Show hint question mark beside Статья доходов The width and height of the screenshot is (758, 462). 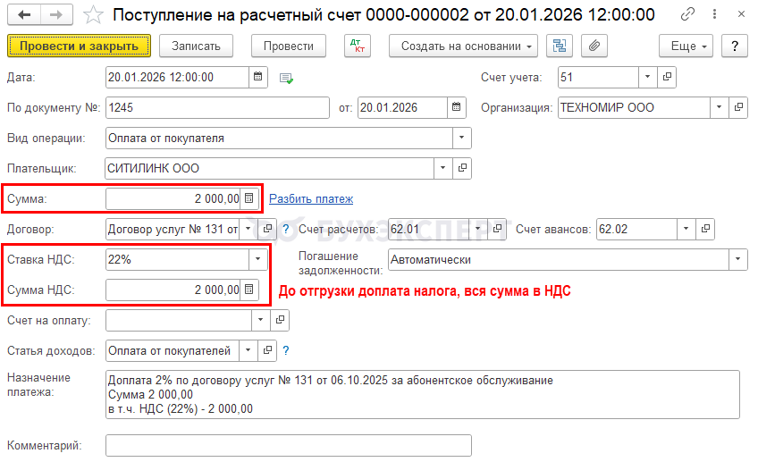pyautogui.click(x=286, y=350)
